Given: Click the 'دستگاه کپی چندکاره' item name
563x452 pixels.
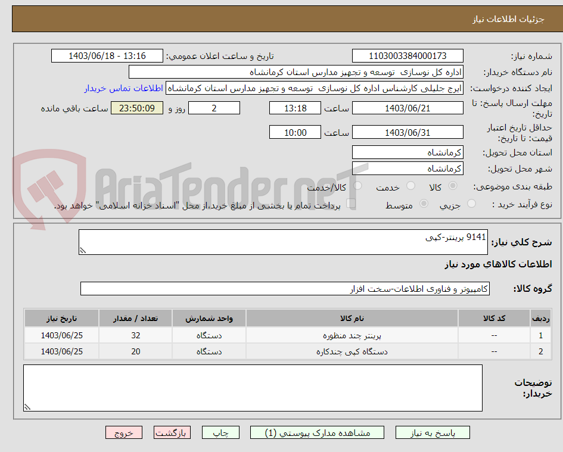Looking at the screenshot, I should (352, 352).
